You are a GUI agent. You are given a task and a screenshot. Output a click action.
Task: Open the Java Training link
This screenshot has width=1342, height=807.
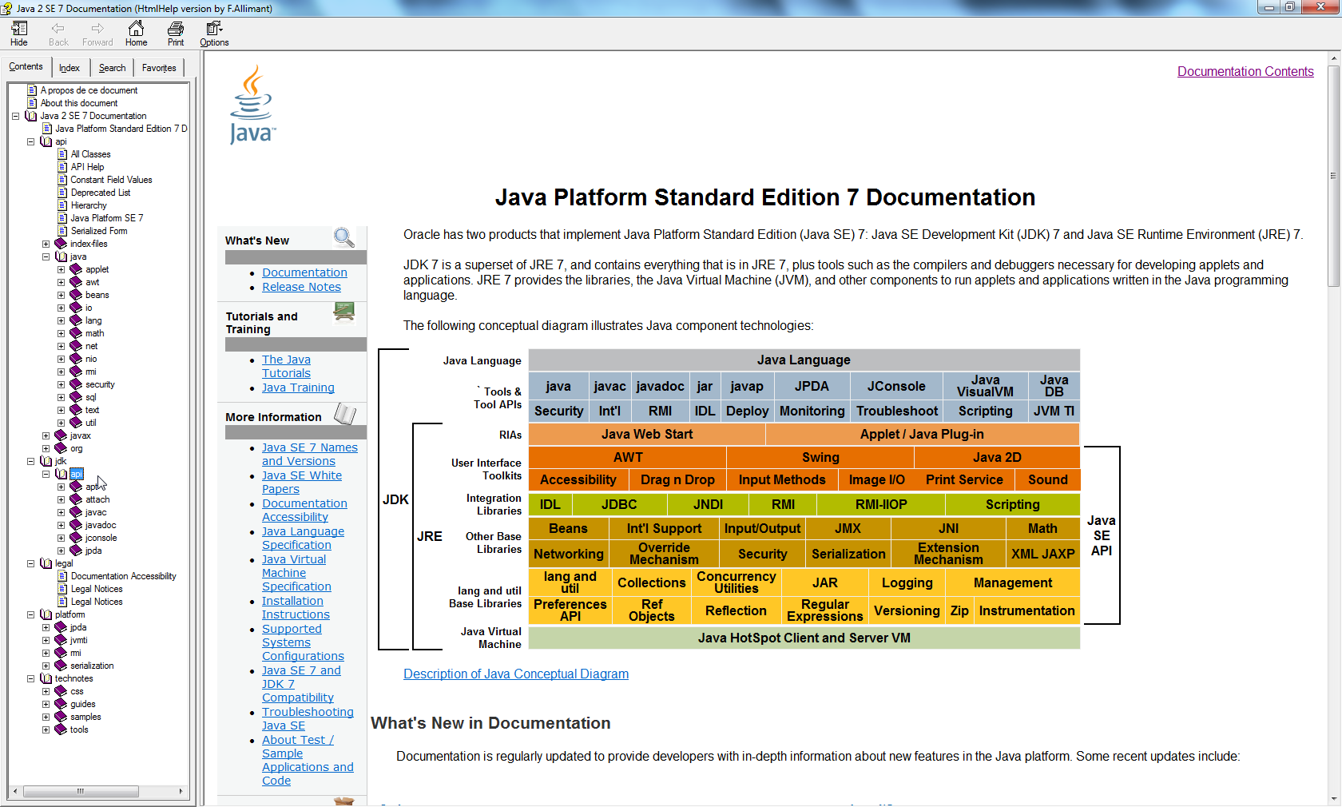pos(298,388)
